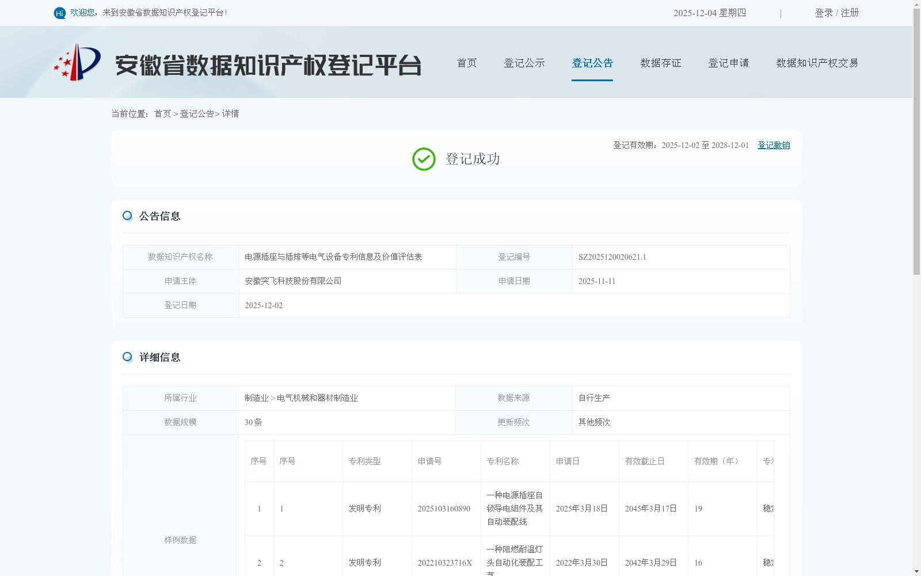This screenshot has height=576, width=921.
Task: Click the 专利类型 column header
Action: coord(365,461)
